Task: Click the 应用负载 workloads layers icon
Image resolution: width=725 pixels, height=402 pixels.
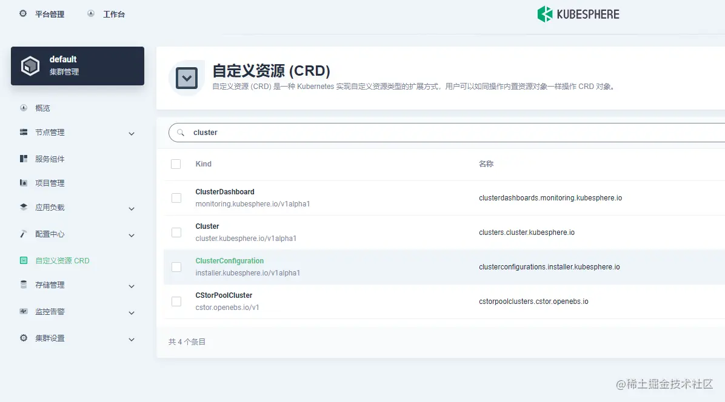Action: tap(24, 207)
